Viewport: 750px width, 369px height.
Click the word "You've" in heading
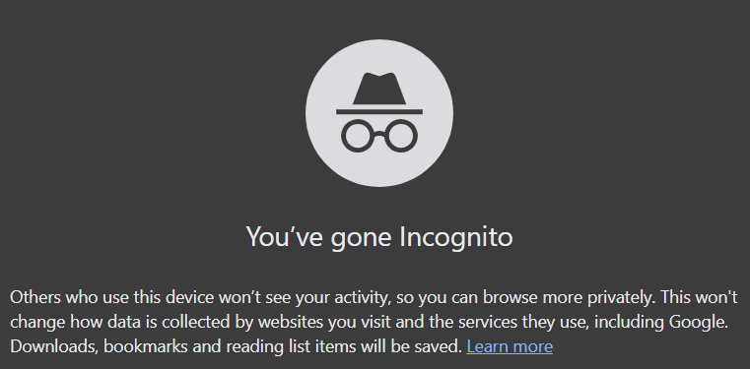pyautogui.click(x=277, y=237)
